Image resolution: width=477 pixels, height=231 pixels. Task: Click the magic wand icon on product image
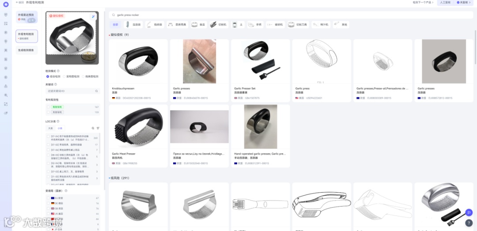pos(93,16)
